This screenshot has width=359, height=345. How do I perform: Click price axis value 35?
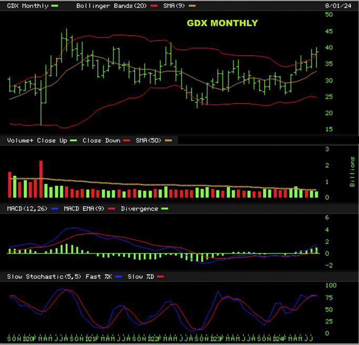pos(329,64)
